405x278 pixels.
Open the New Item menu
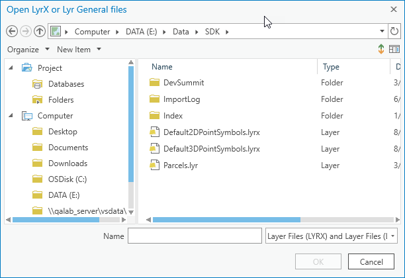[x=79, y=50]
